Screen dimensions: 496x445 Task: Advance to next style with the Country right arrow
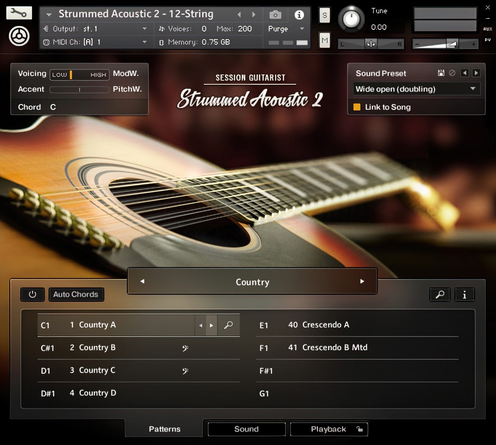click(362, 281)
